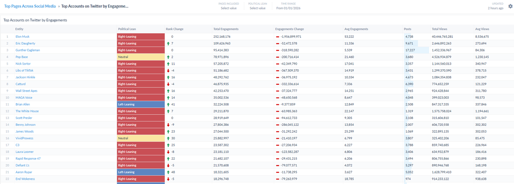Open the Gunther Eagleman entity link

(27, 50)
